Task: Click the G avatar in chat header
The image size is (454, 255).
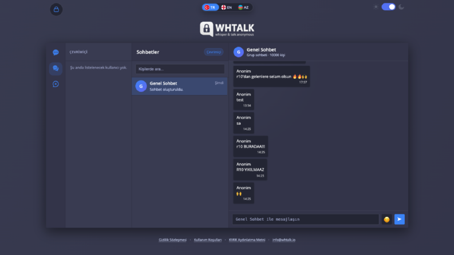Action: tap(239, 52)
